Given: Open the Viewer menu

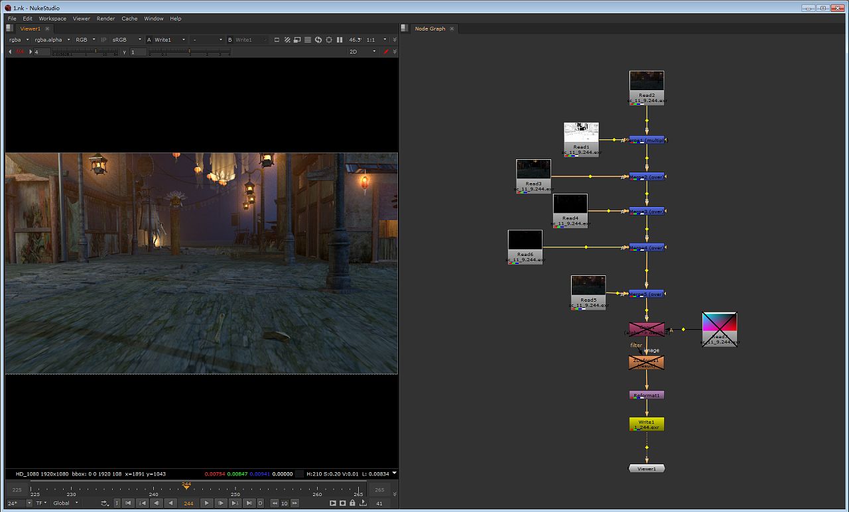Looking at the screenshot, I should tap(82, 19).
